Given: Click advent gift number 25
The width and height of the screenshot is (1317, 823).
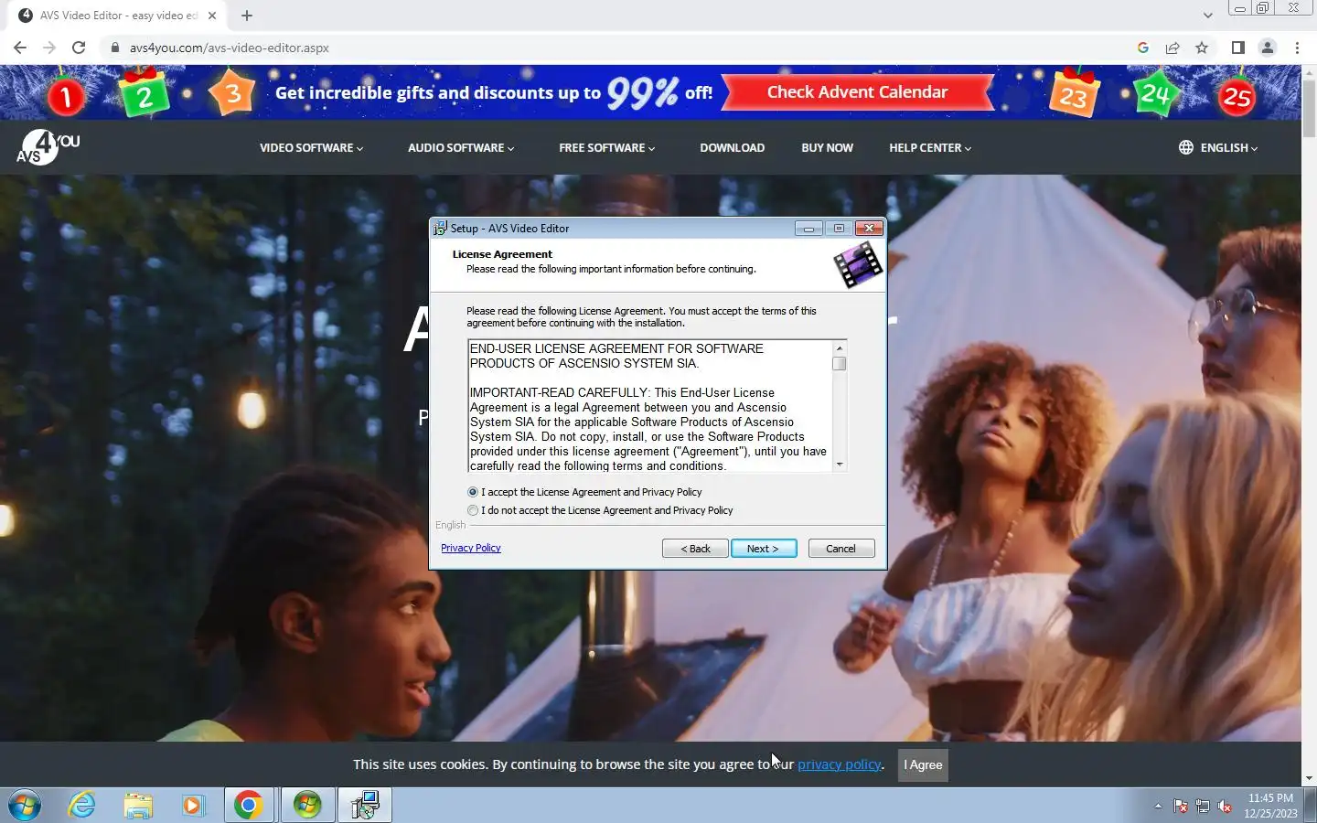Looking at the screenshot, I should [1237, 97].
